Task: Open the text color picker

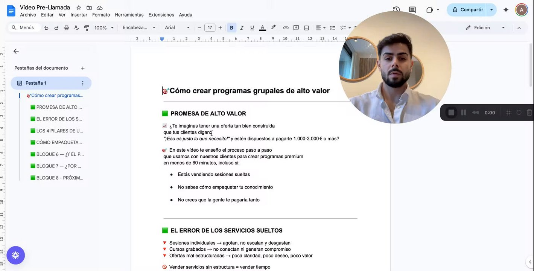Action: [262, 28]
